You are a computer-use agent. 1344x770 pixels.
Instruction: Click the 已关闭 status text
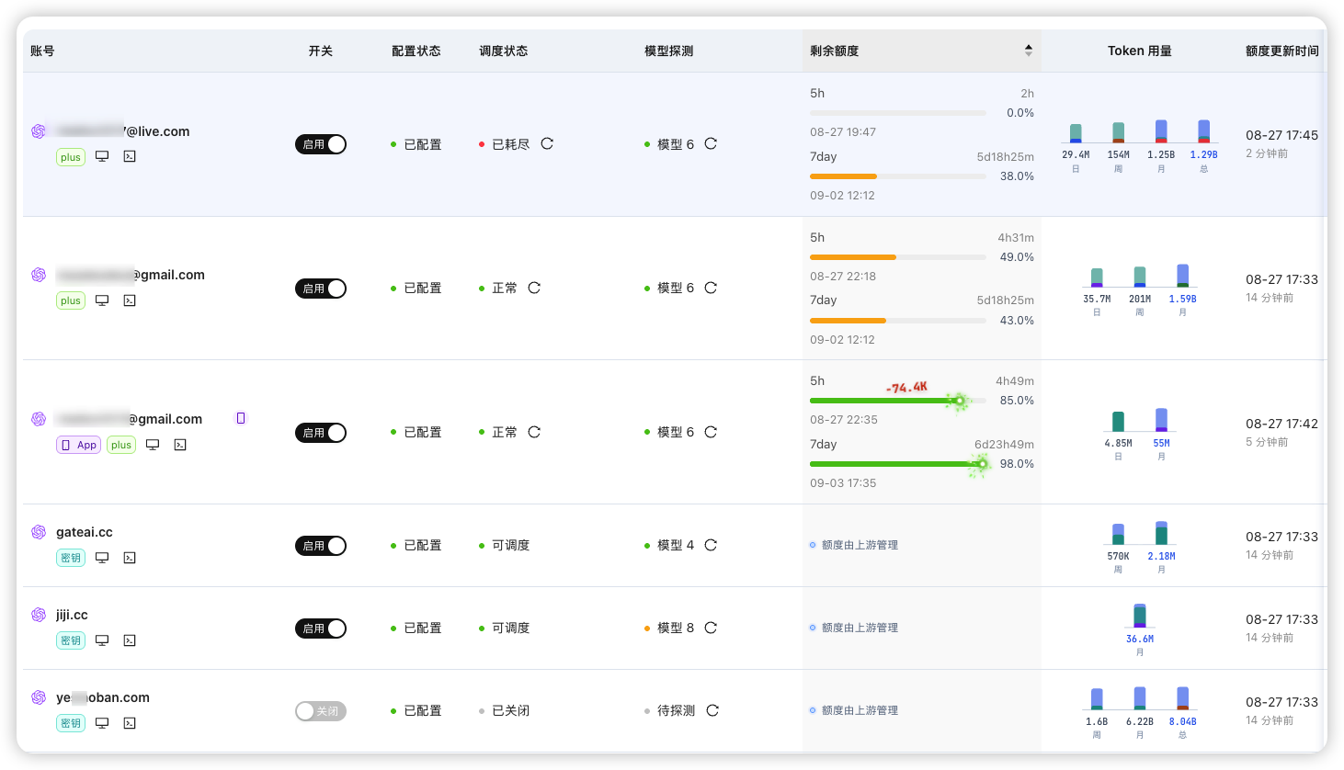pos(511,710)
